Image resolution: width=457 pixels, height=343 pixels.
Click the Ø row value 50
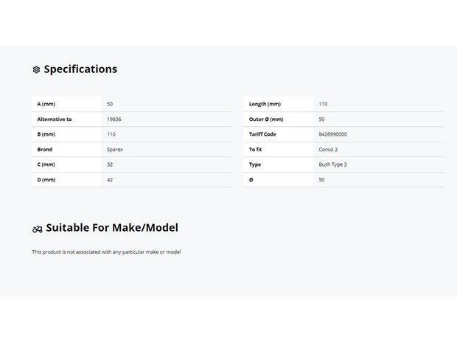point(321,180)
